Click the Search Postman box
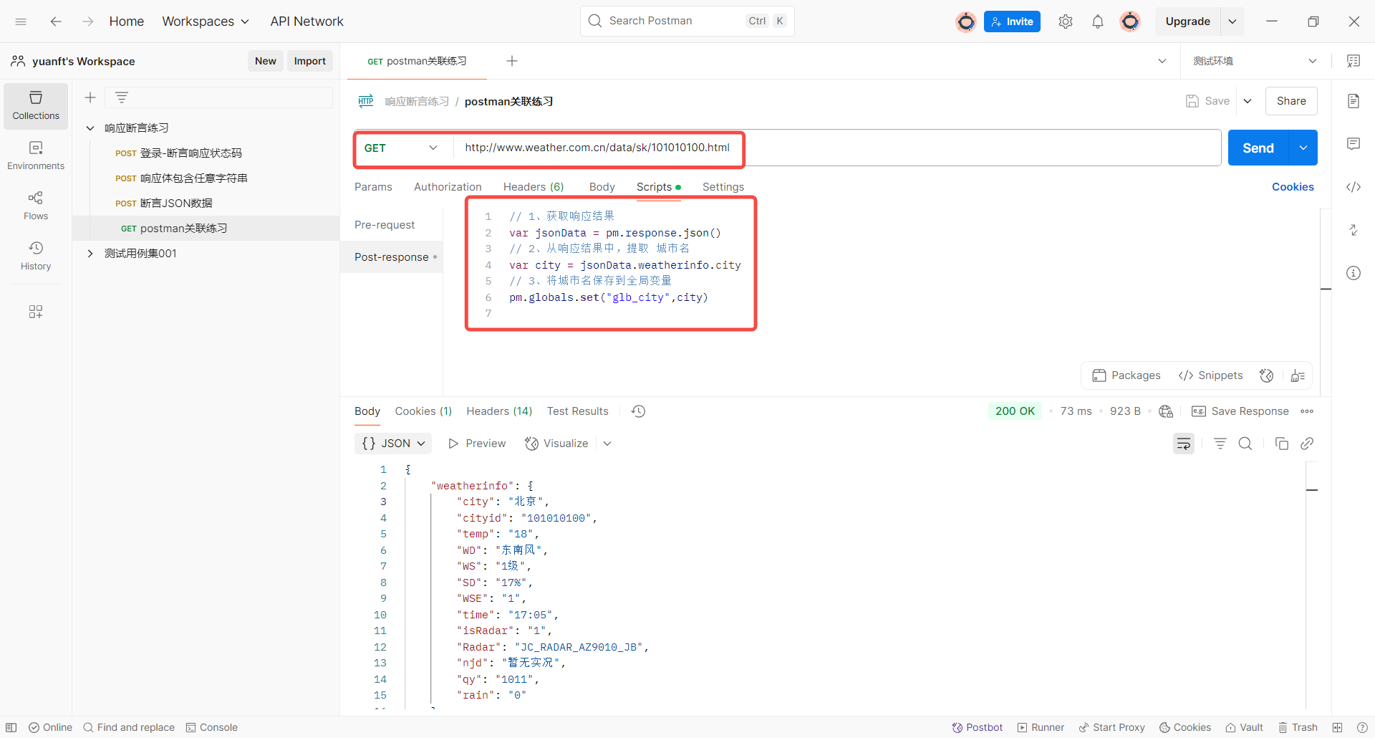This screenshot has width=1375, height=738. tap(687, 21)
